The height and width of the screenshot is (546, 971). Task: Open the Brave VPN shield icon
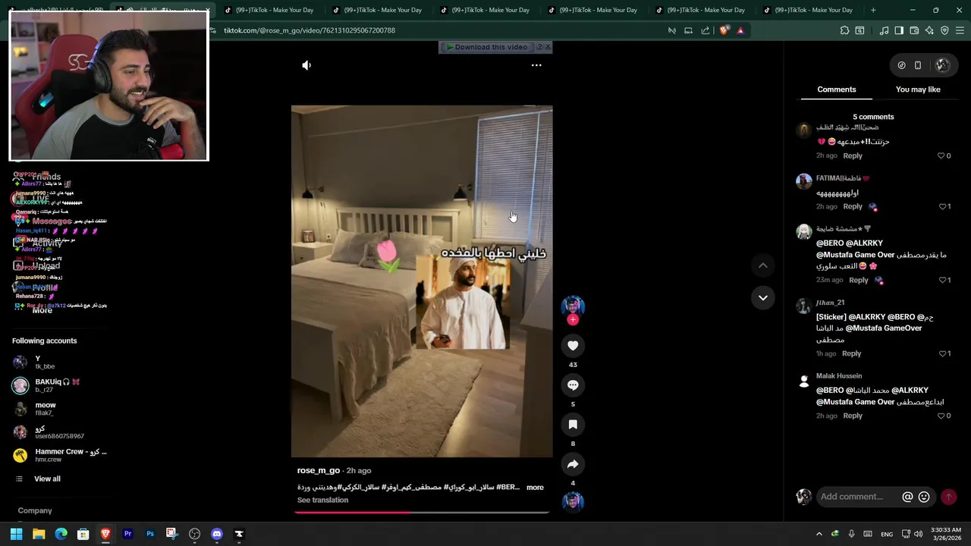point(944,30)
